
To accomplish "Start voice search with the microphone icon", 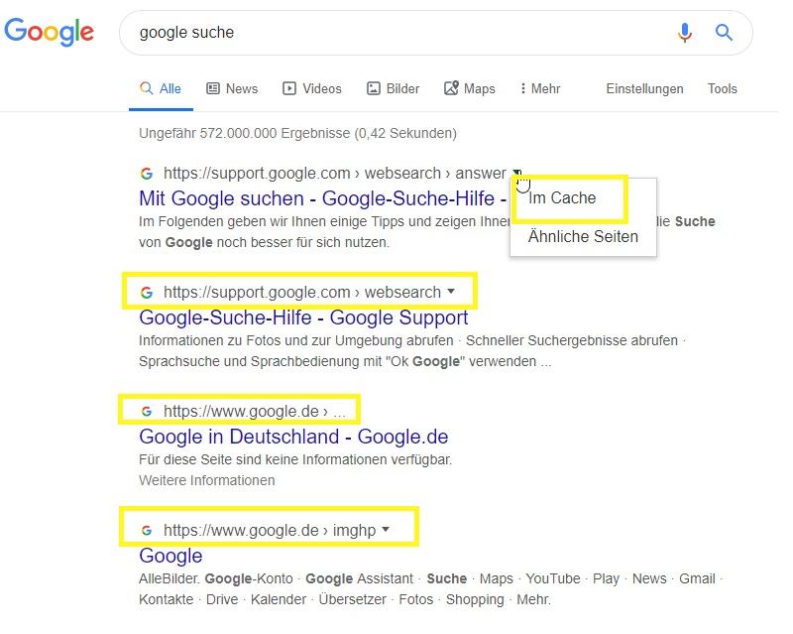I will click(x=684, y=33).
